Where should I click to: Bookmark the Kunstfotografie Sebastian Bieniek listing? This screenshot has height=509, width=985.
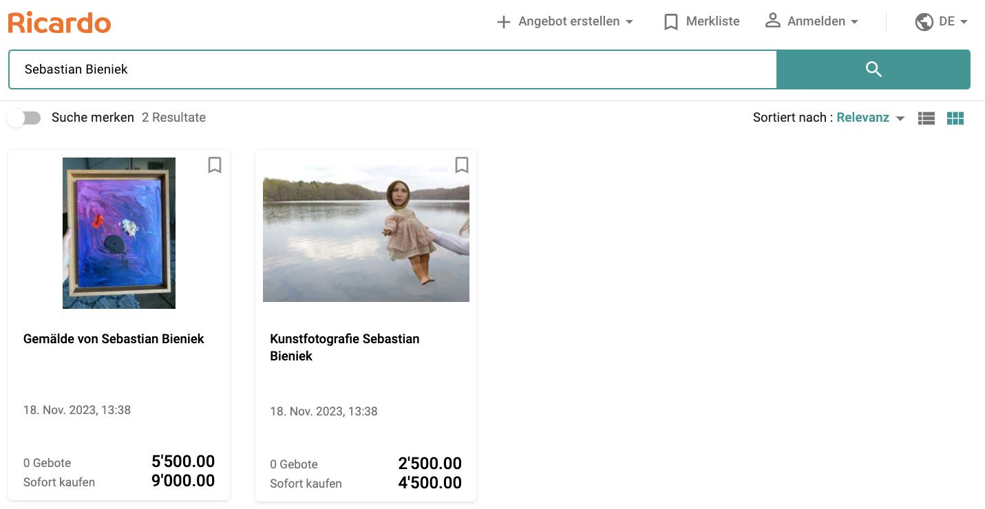(461, 165)
